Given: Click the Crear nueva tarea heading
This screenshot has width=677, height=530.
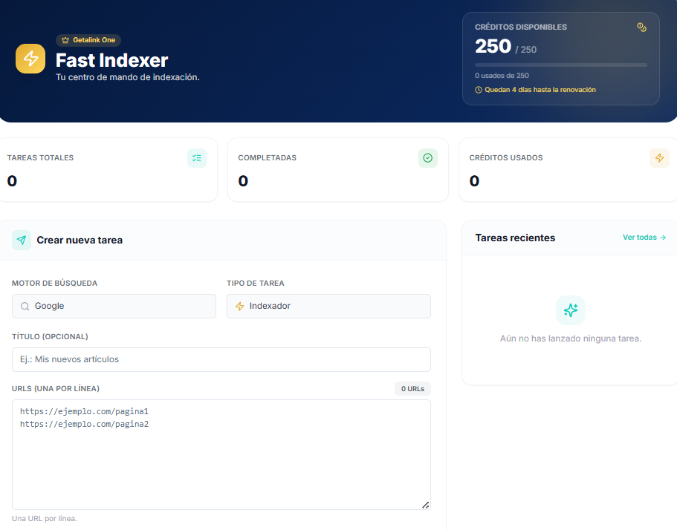Looking at the screenshot, I should (x=80, y=241).
